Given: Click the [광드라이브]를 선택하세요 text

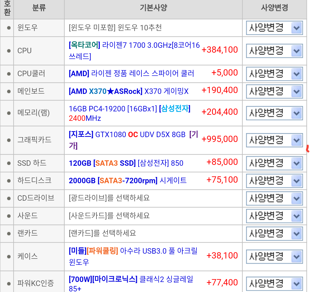Looking at the screenshot, I should pyautogui.click(x=109, y=198).
